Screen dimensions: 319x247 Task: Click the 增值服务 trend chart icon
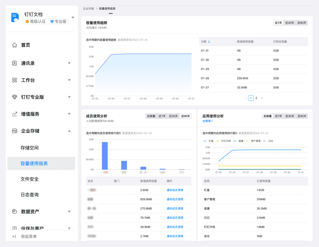point(14,114)
